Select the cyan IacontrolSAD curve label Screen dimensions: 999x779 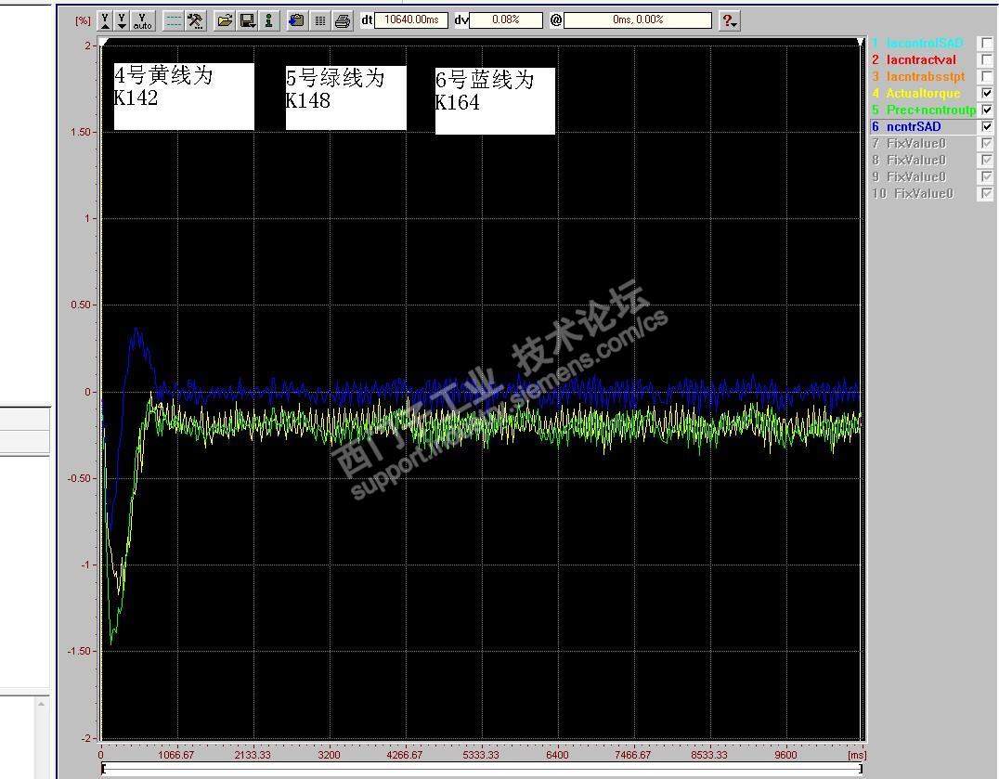(925, 43)
